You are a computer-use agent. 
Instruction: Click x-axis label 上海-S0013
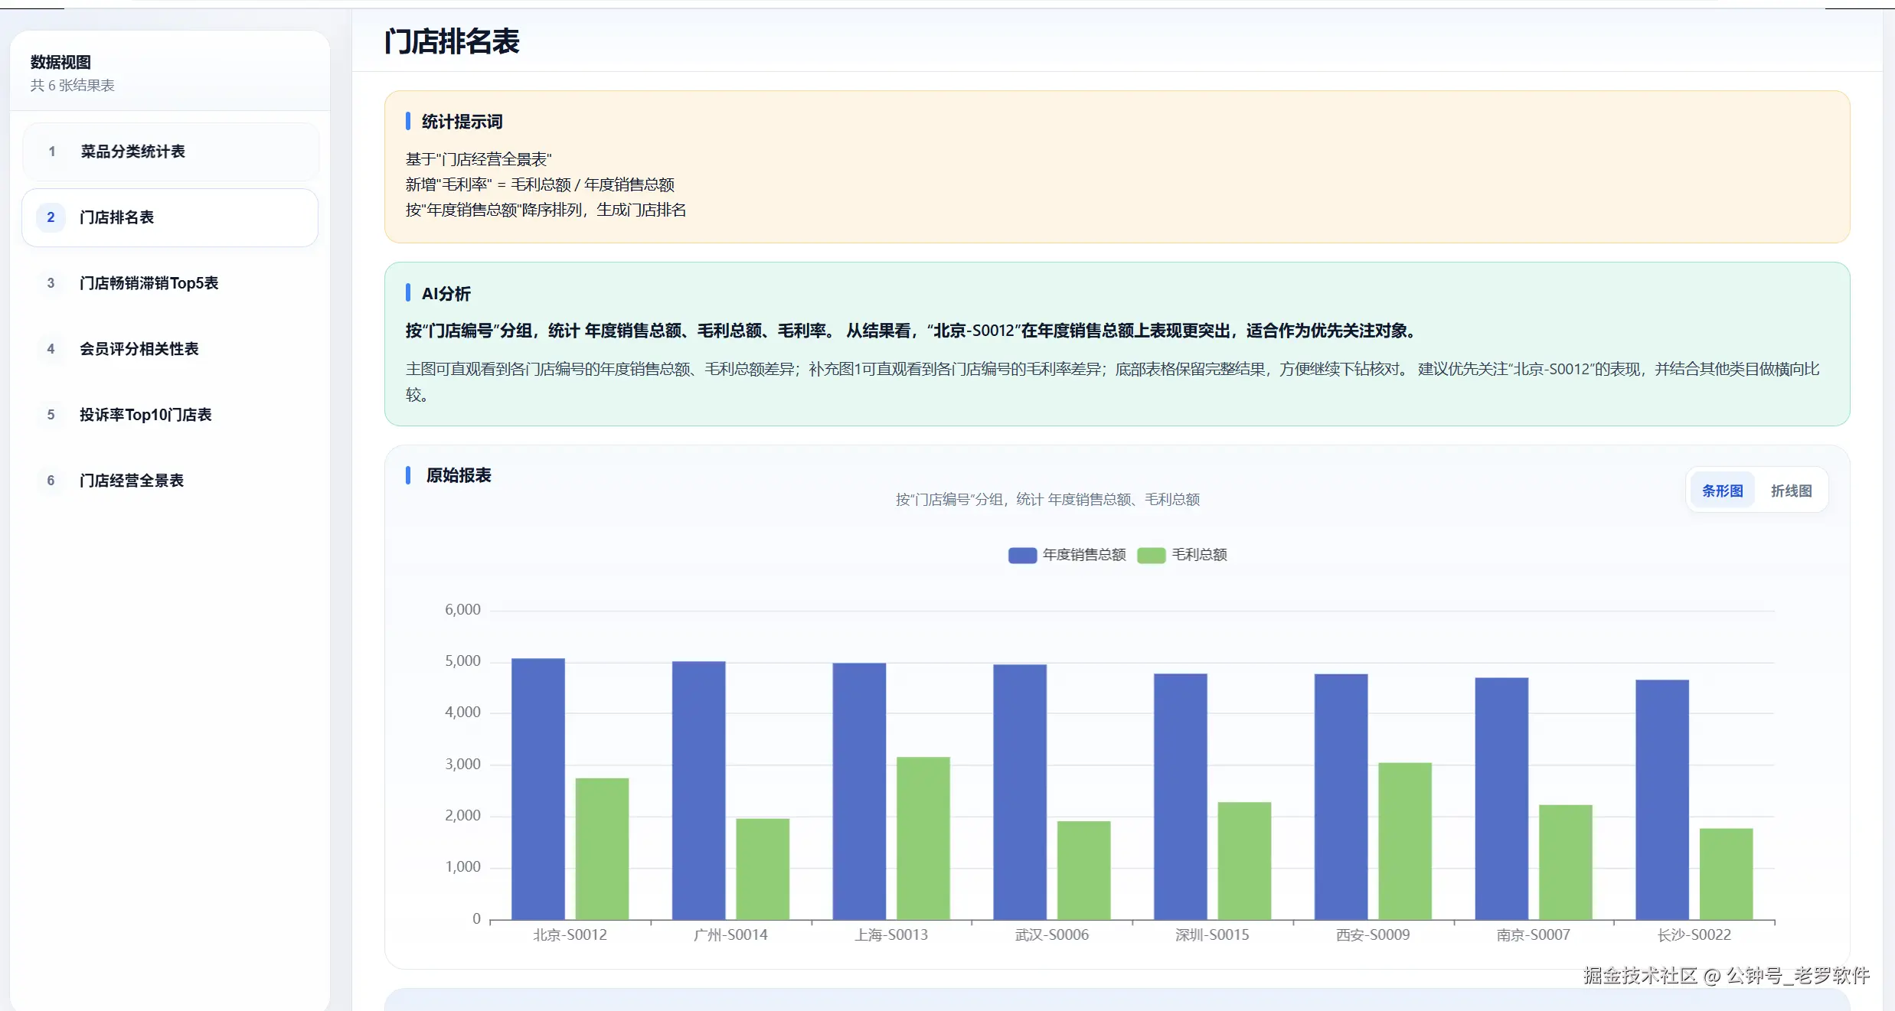pos(891,934)
